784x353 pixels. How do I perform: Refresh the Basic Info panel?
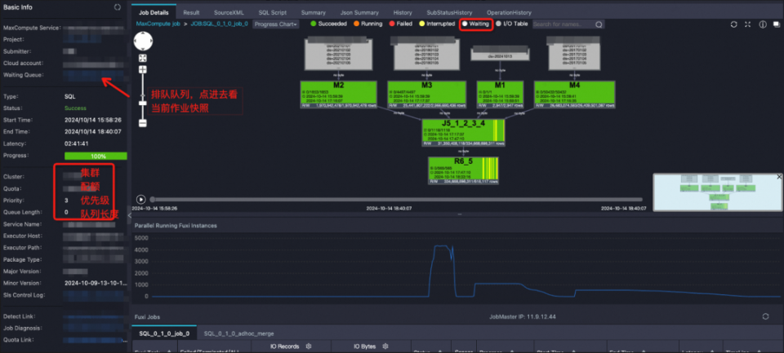(118, 7)
